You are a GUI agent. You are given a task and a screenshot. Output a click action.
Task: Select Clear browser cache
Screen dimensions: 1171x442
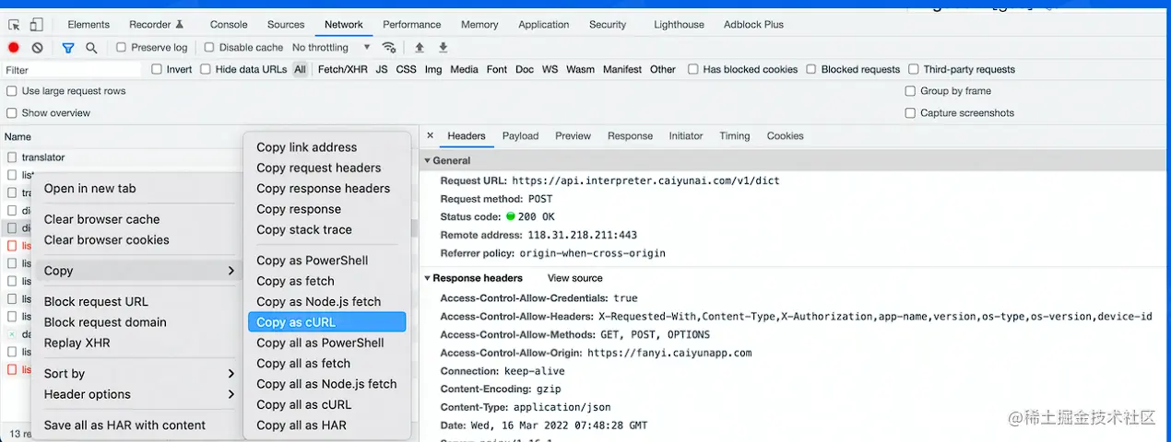point(139,219)
